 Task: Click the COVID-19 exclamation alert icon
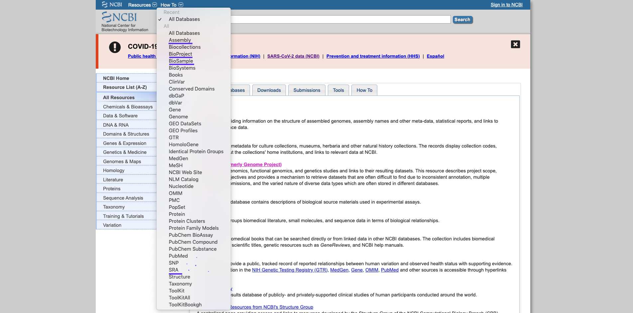115,47
